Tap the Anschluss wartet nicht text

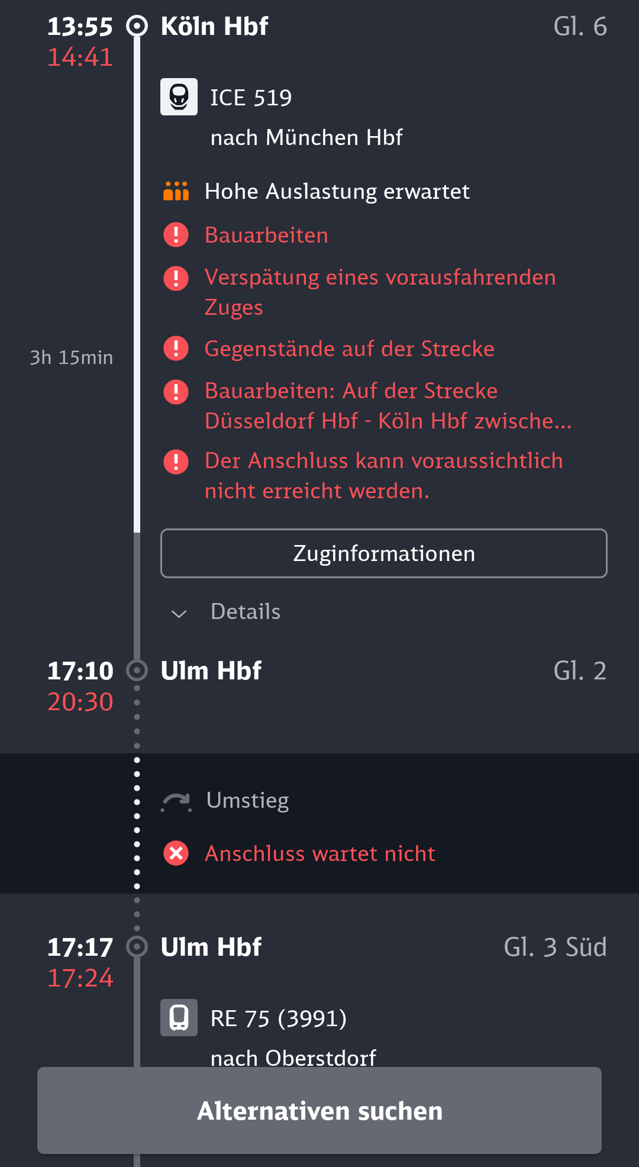pos(319,854)
